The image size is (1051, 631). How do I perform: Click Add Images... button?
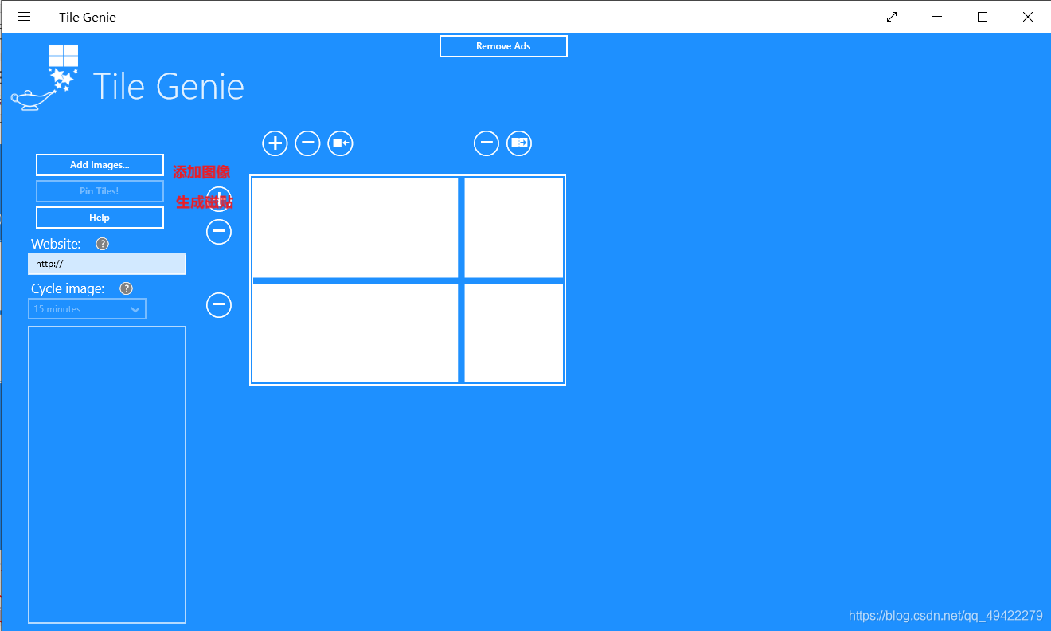[x=100, y=165]
